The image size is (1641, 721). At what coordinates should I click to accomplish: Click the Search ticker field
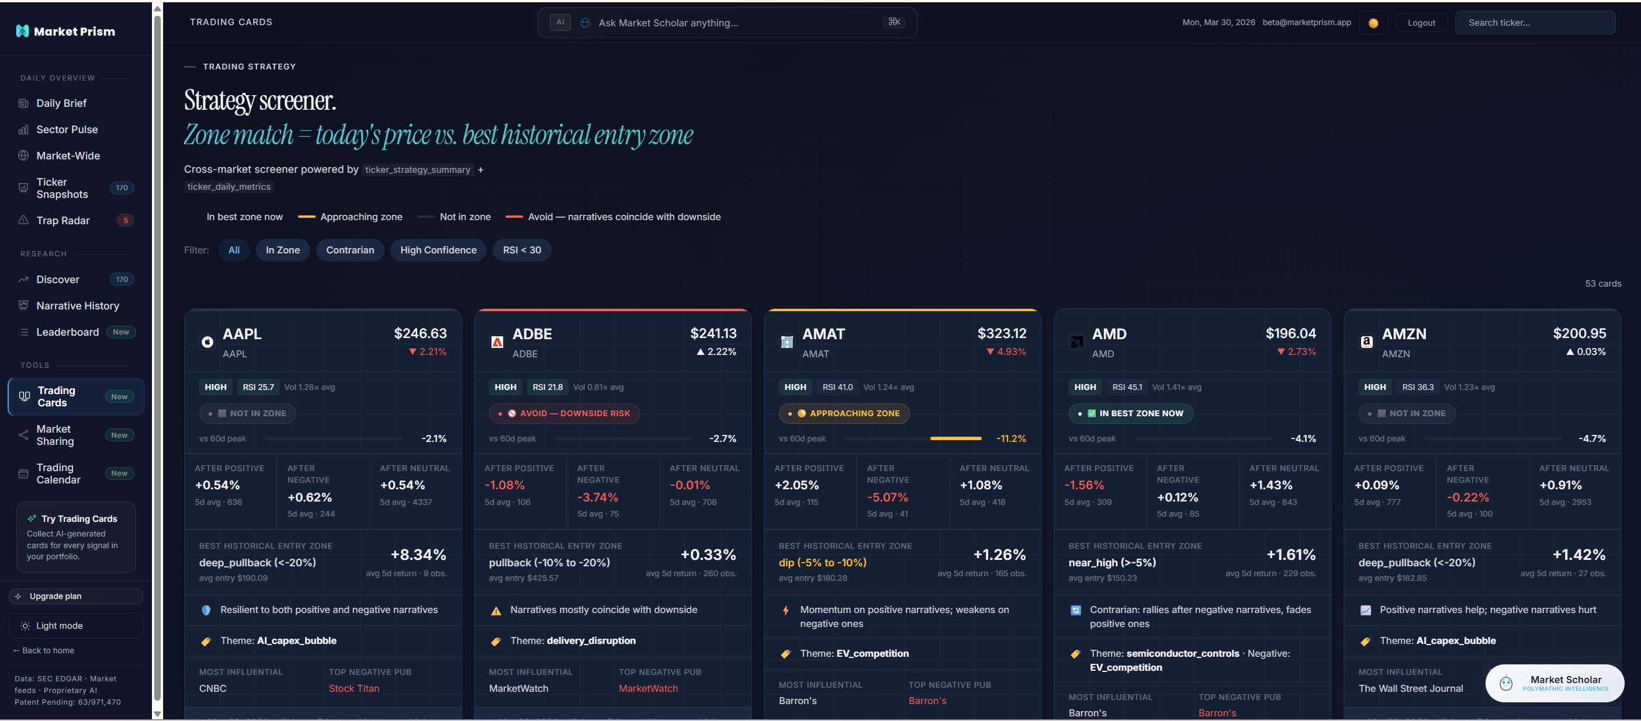click(x=1535, y=22)
